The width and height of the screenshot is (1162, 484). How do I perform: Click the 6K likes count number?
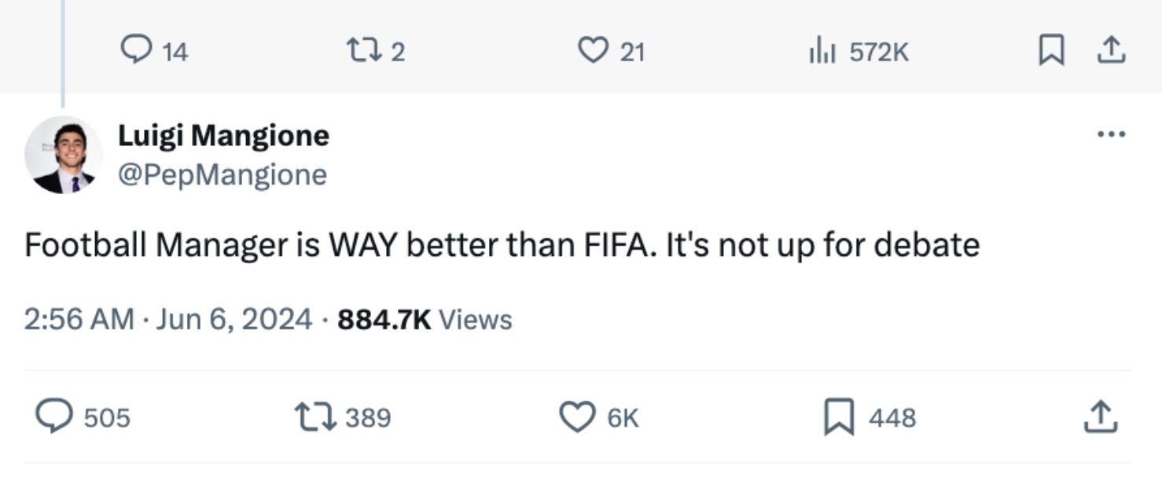click(623, 417)
